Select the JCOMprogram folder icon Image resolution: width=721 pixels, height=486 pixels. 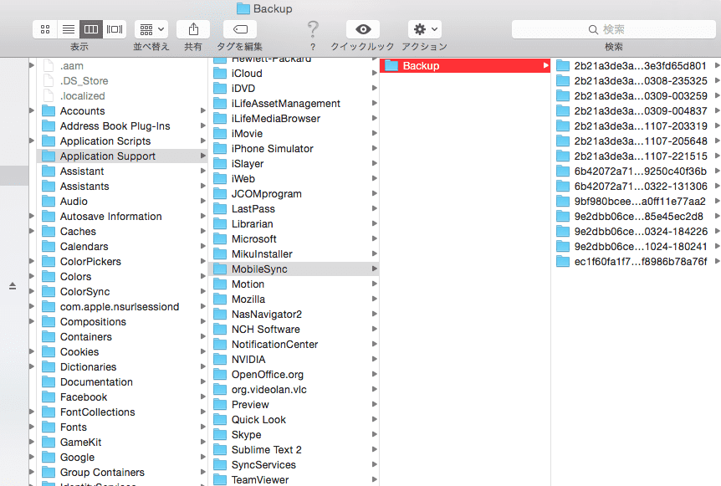(220, 193)
